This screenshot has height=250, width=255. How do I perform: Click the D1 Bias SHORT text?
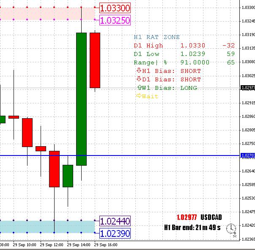(191, 80)
